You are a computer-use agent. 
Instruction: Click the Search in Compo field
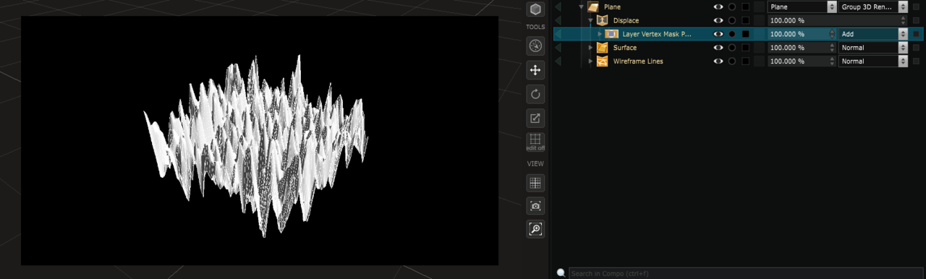[x=745, y=273]
